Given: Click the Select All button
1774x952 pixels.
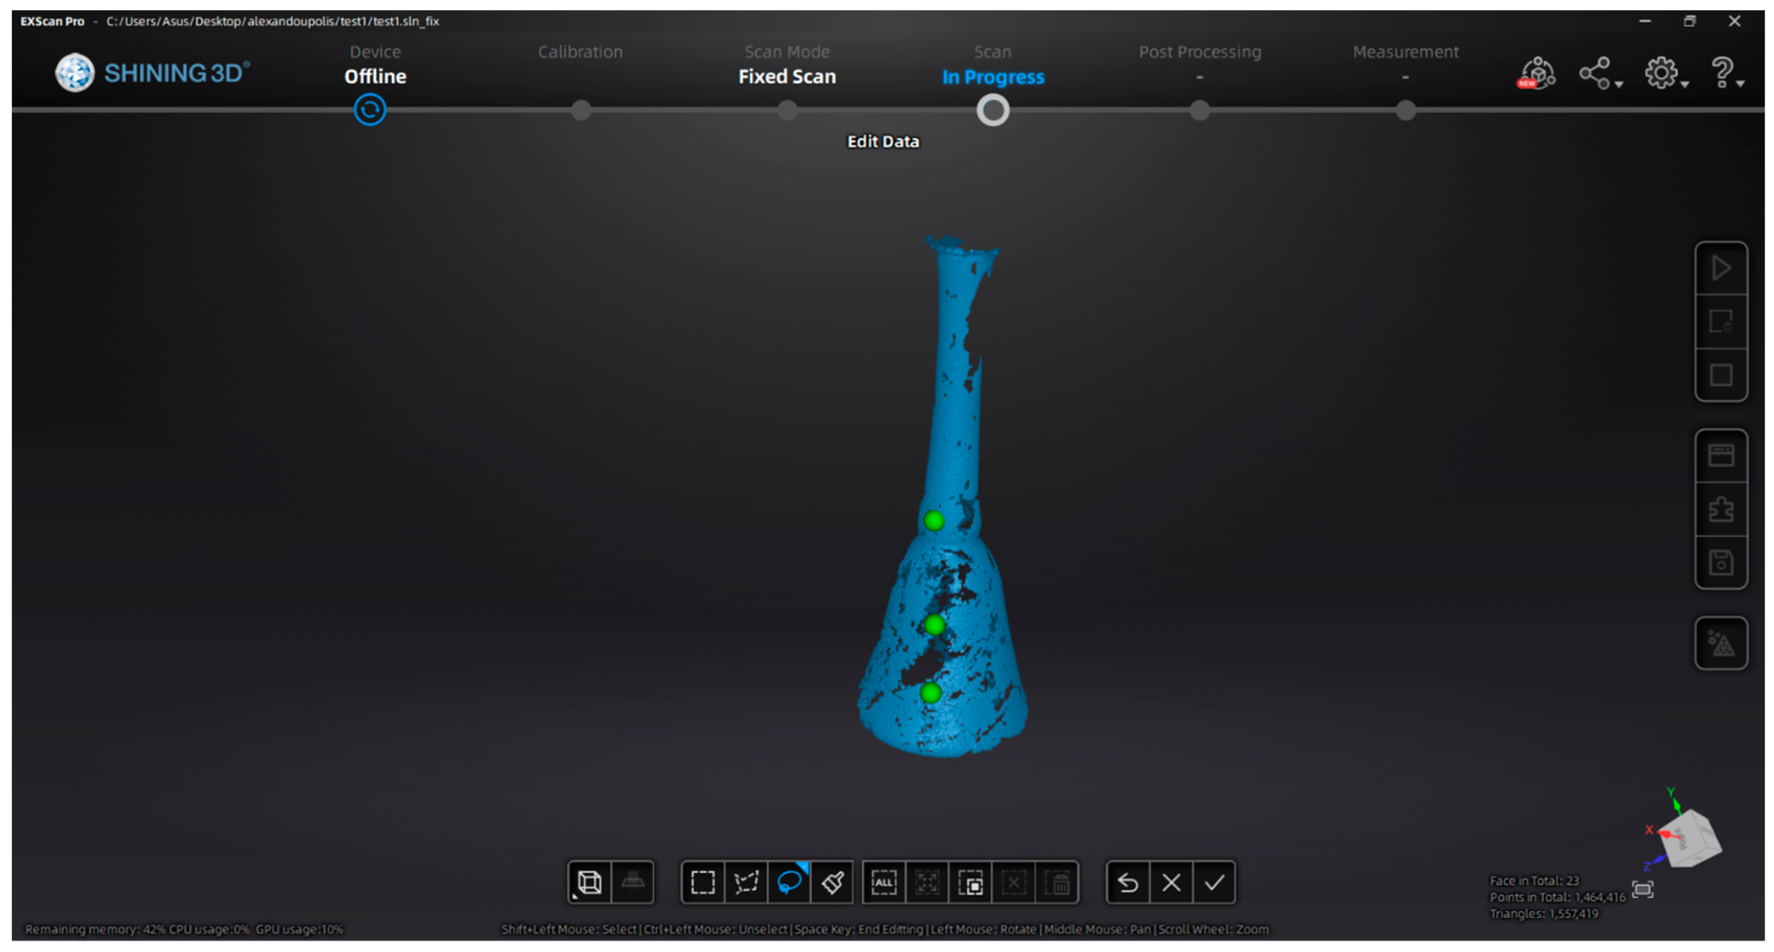Looking at the screenshot, I should (x=884, y=882).
